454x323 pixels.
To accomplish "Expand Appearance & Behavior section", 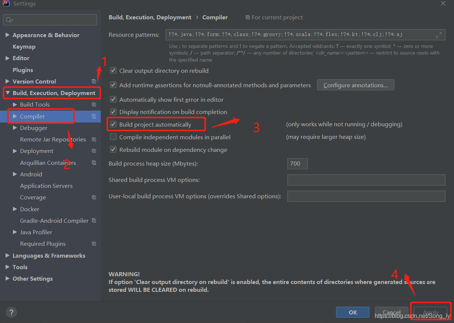I will [7, 35].
